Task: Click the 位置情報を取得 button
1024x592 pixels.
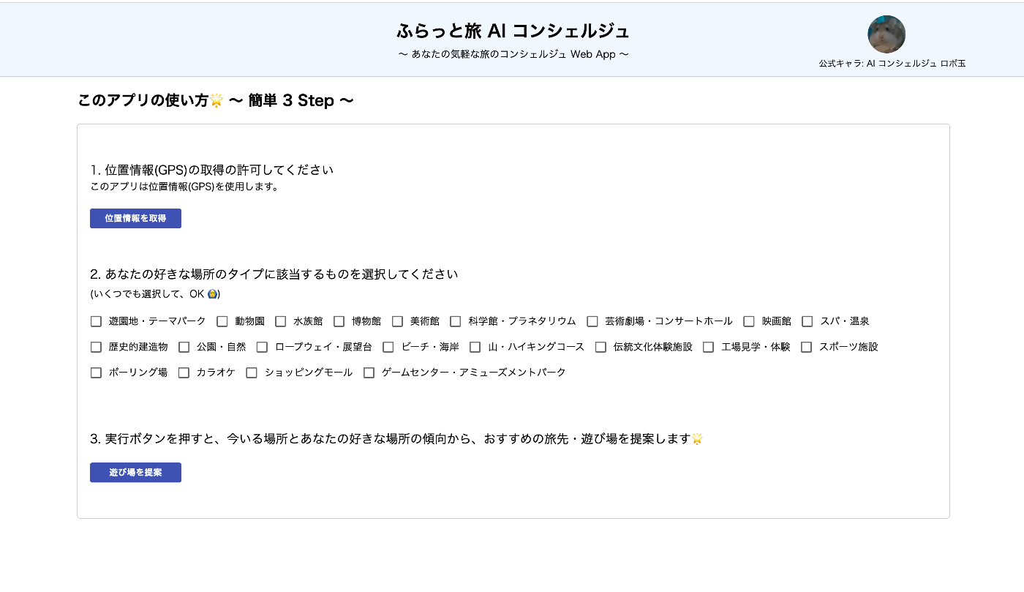Action: (135, 218)
